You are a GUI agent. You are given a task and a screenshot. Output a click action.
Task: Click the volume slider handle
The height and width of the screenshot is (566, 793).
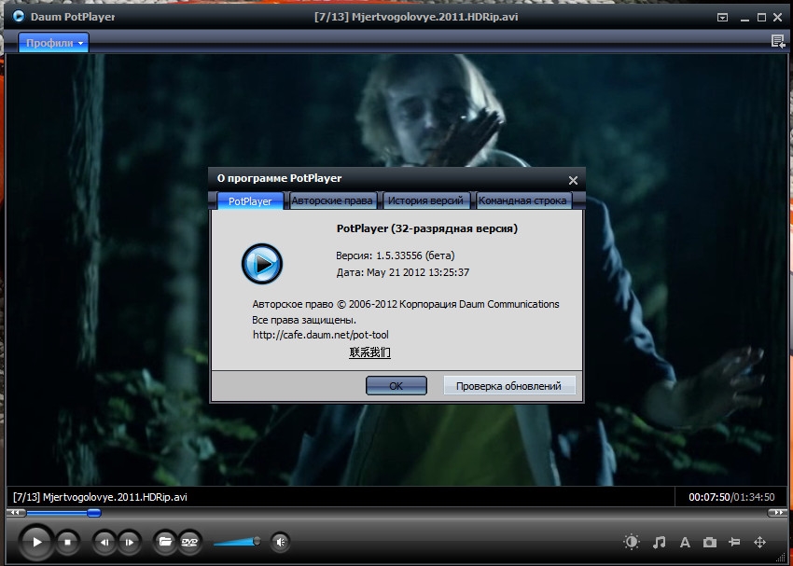coord(257,540)
